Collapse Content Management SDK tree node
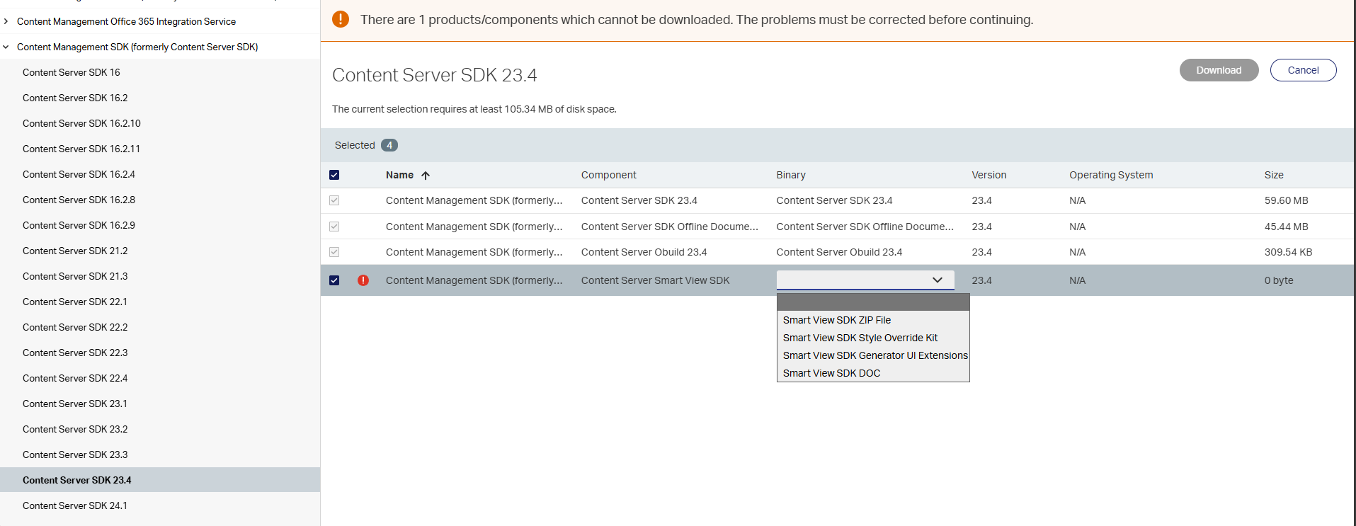This screenshot has height=526, width=1356. pyautogui.click(x=6, y=47)
